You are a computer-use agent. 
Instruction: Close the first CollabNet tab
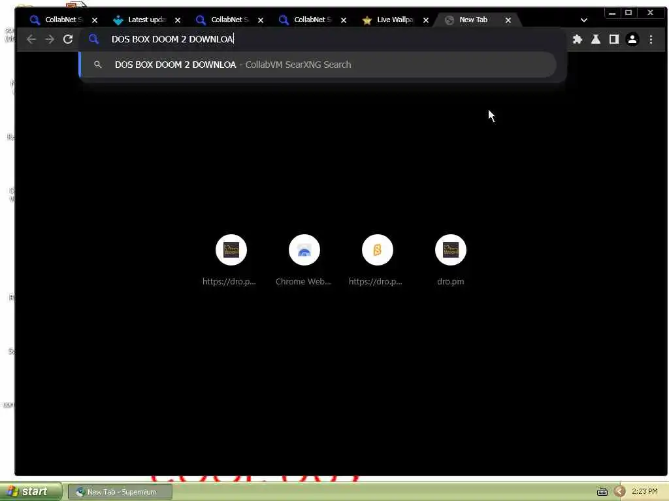pyautogui.click(x=95, y=20)
